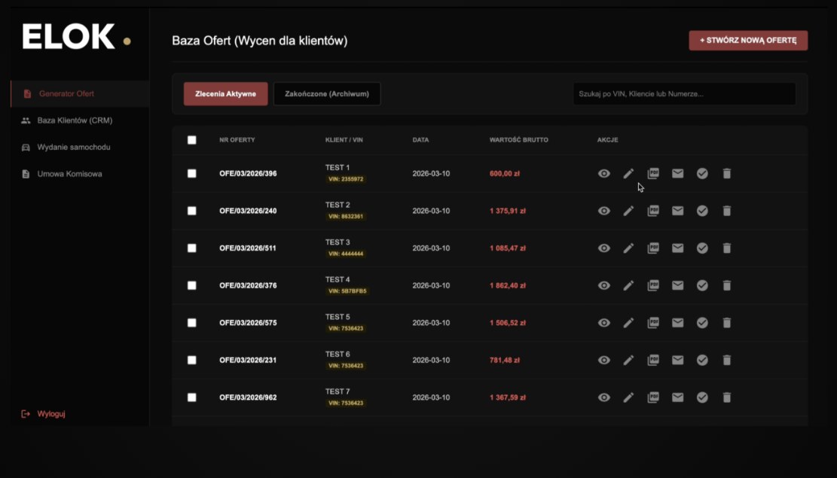Generate PDF for offer TEST 6

coord(653,360)
